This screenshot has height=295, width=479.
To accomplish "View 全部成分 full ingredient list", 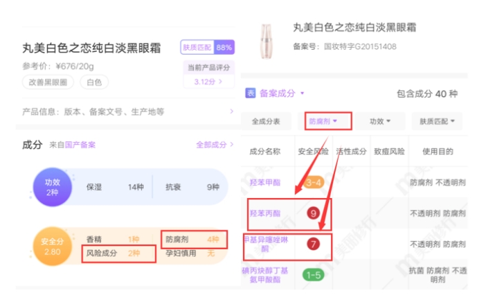I will click(215, 145).
